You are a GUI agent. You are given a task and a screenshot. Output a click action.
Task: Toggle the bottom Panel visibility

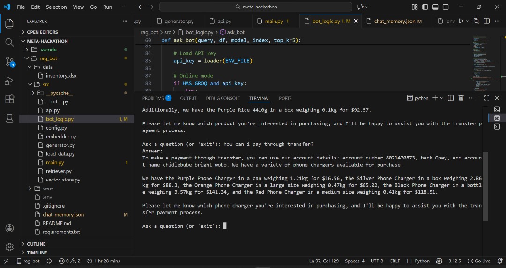[x=435, y=7]
